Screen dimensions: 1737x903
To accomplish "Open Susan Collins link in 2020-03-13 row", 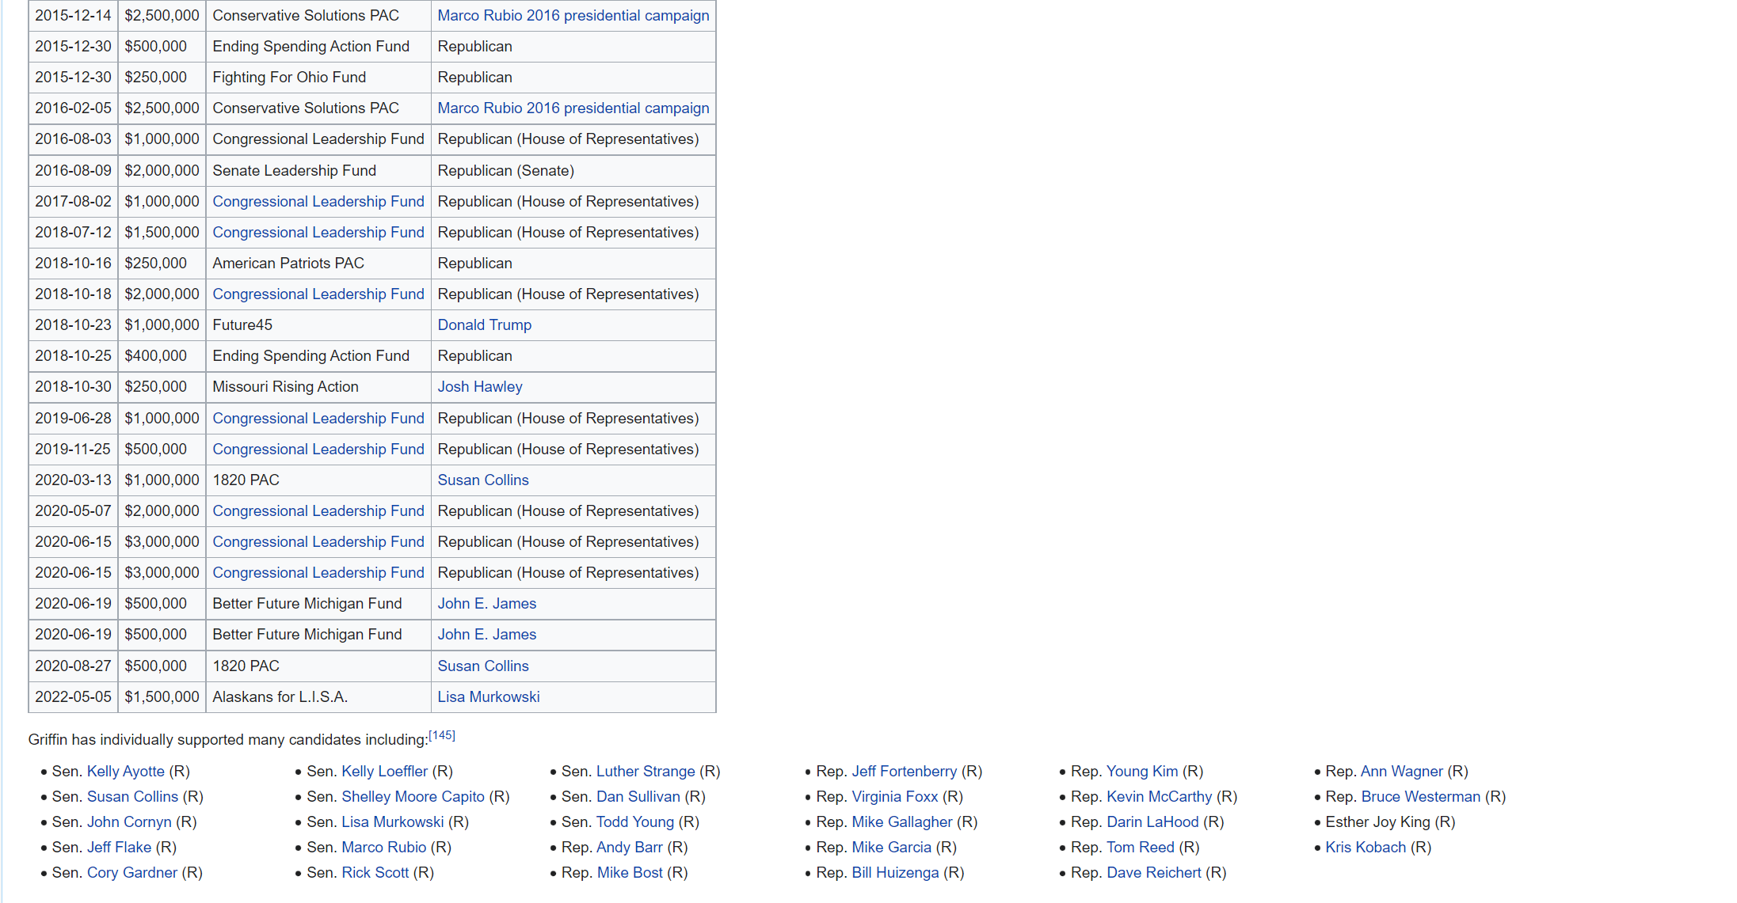I will [x=483, y=480].
